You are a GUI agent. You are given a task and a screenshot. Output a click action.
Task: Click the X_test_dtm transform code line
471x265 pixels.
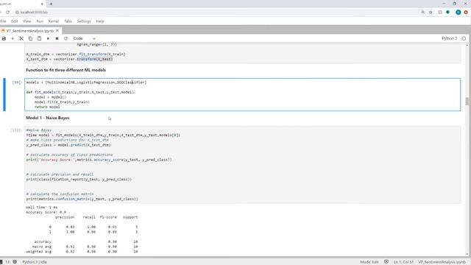[x=69, y=59]
